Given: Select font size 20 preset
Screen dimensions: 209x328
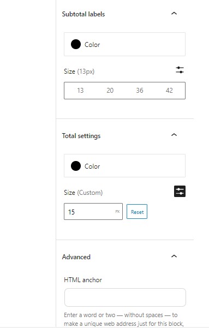Looking at the screenshot, I should [x=110, y=91].
